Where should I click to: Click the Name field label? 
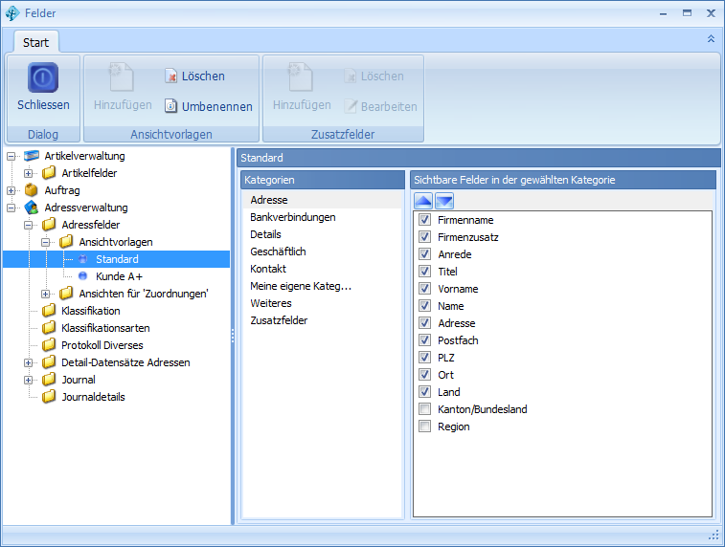451,306
